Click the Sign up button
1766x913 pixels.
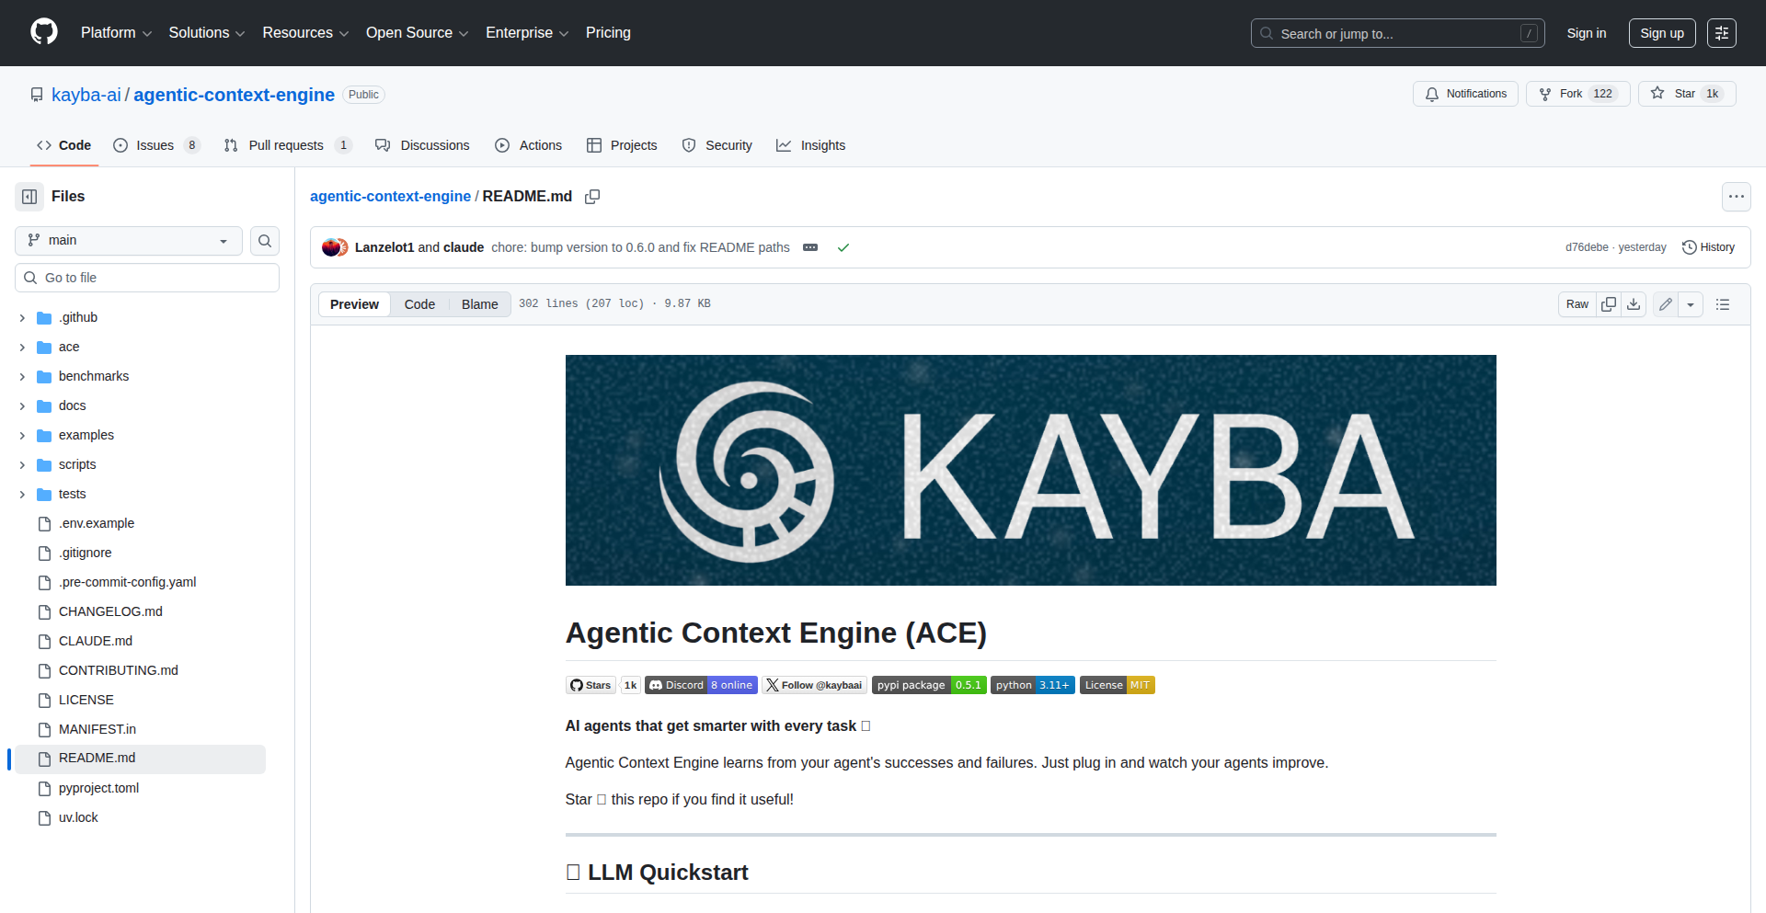(x=1661, y=33)
